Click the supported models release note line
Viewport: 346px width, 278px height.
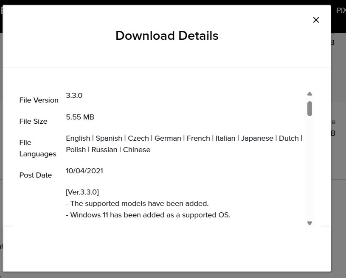tap(137, 203)
